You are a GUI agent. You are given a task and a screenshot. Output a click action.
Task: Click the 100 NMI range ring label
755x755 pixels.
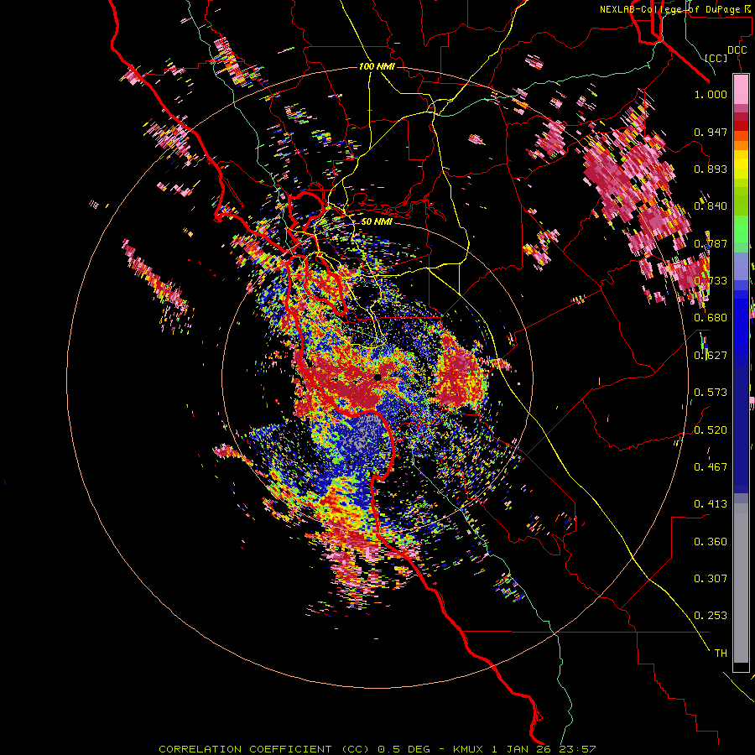point(377,66)
